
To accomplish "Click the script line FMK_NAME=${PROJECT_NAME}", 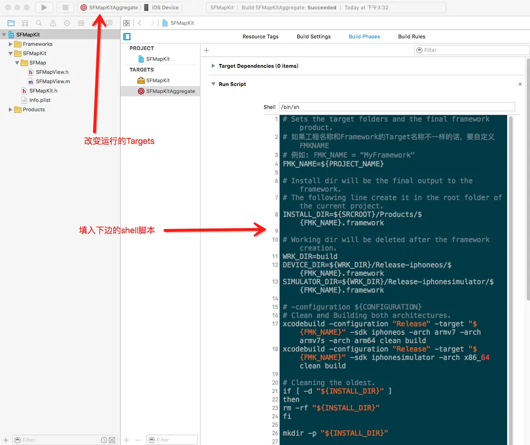I will [333, 164].
